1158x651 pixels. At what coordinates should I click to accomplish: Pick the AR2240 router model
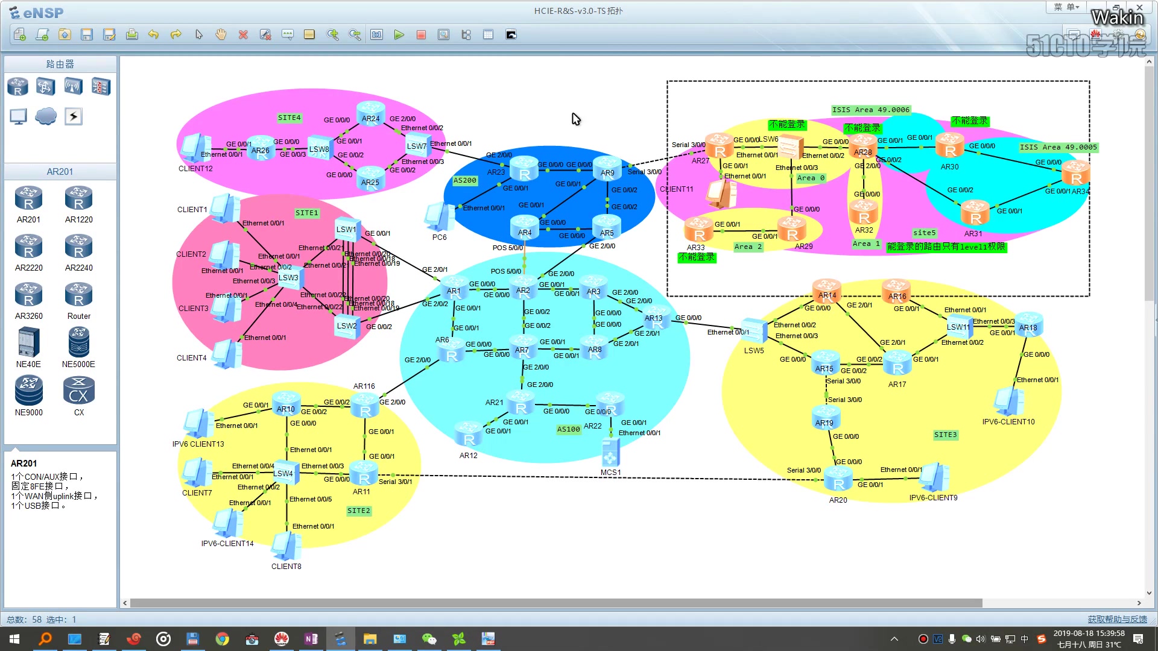click(x=79, y=253)
